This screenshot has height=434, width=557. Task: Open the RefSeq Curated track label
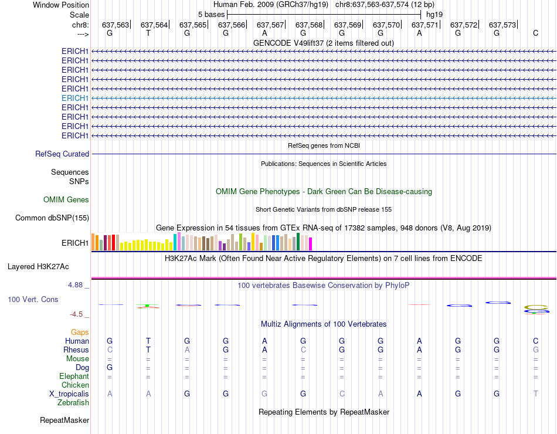coord(62,154)
